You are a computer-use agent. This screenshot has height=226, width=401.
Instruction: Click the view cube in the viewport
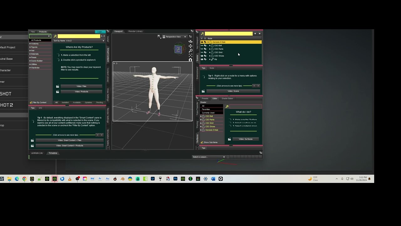point(178,49)
